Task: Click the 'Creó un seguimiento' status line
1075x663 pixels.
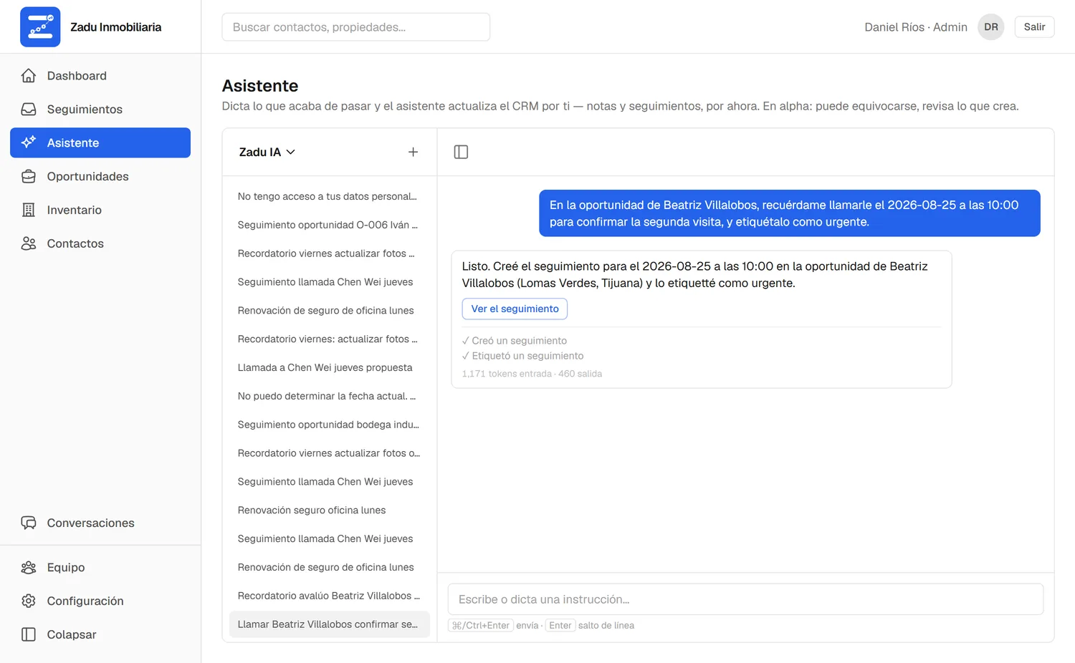Action: point(515,341)
